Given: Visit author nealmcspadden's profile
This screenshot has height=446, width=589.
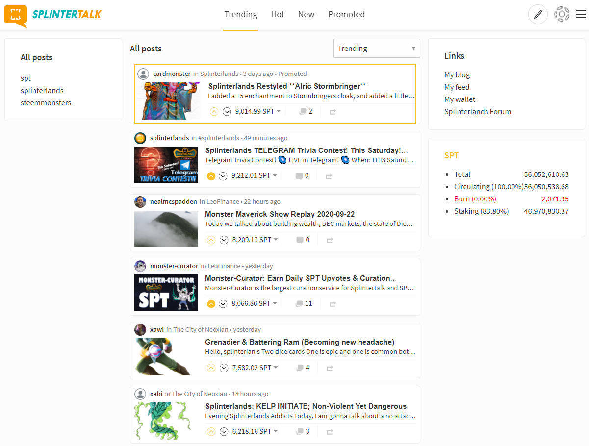Looking at the screenshot, I should (x=174, y=202).
